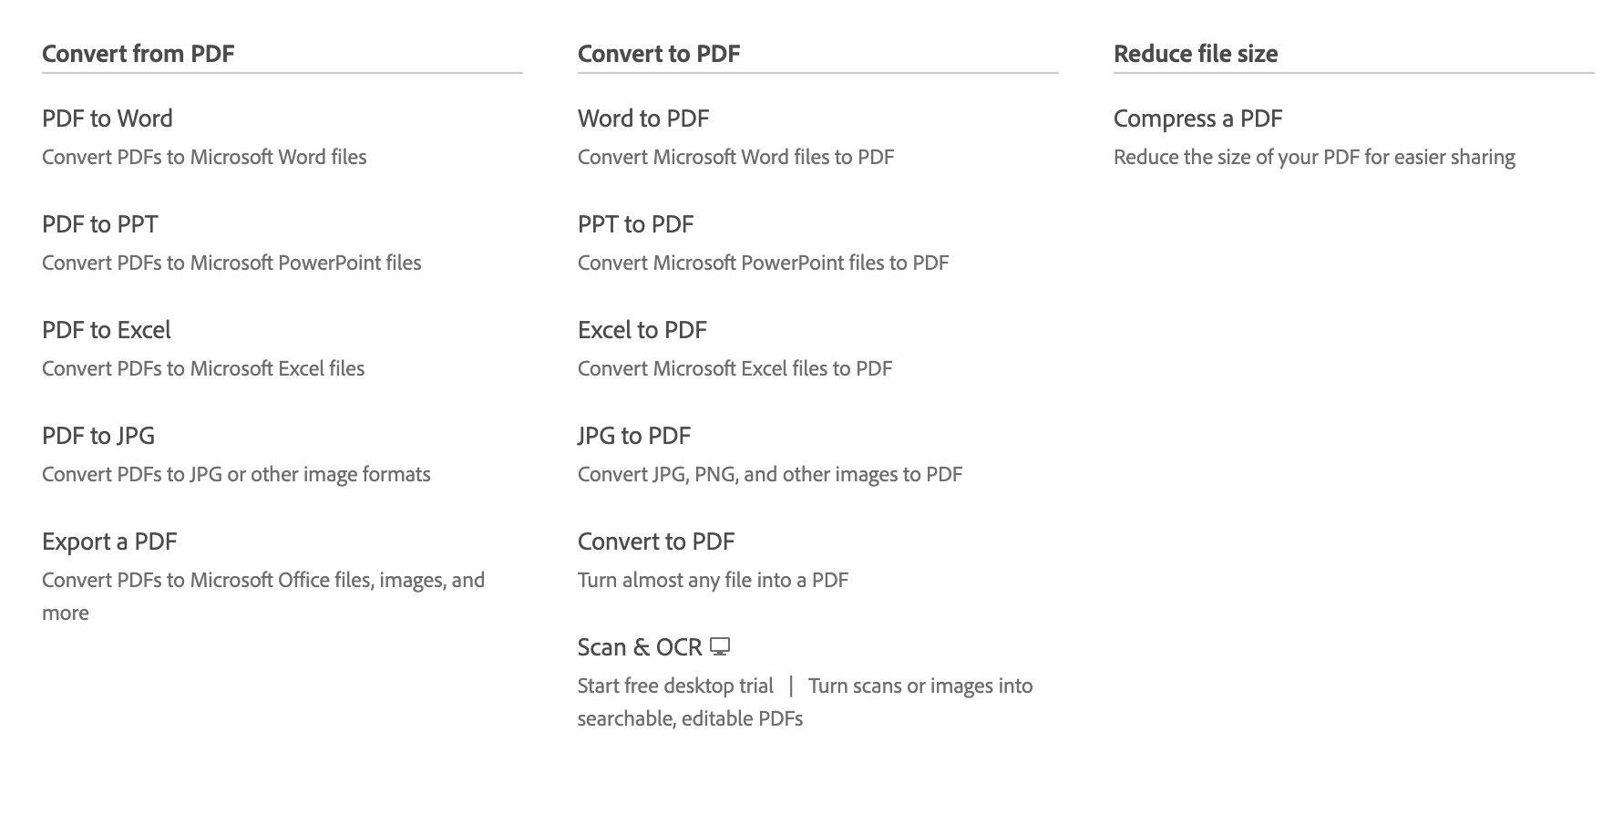Image resolution: width=1613 pixels, height=815 pixels.
Task: Click 'Turn almost any file into a PDF' text
Action: (713, 580)
